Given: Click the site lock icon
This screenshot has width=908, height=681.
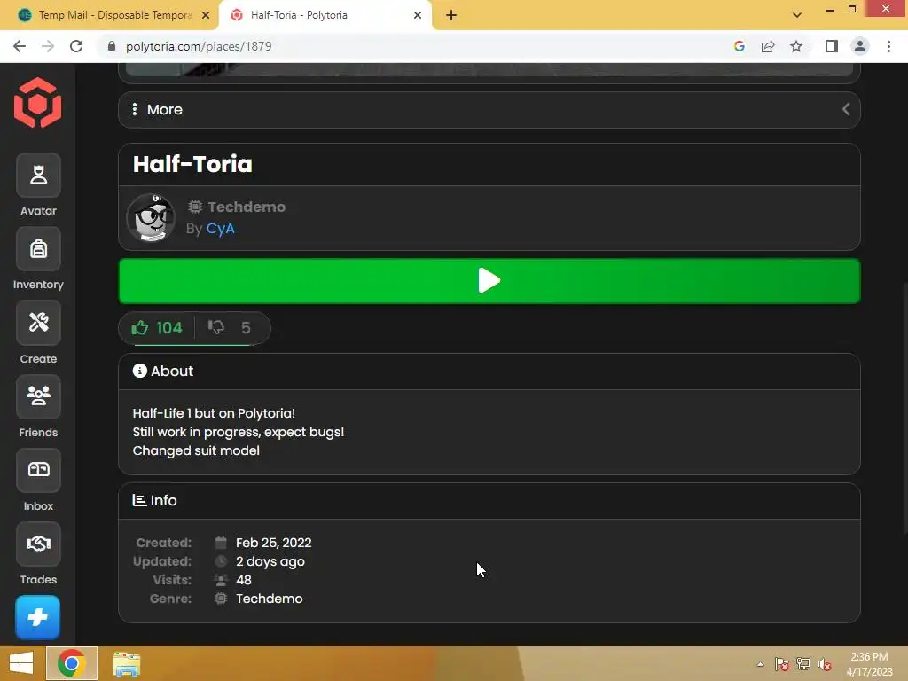Looking at the screenshot, I should (112, 46).
